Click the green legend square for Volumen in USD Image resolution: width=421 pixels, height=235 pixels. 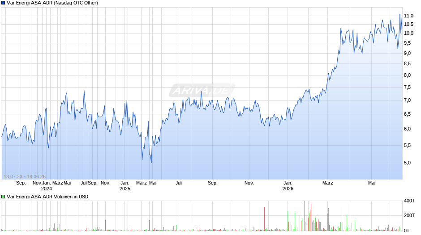(3, 197)
